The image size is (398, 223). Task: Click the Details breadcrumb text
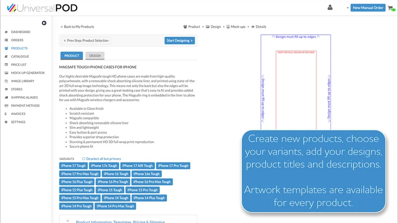pos(261,27)
